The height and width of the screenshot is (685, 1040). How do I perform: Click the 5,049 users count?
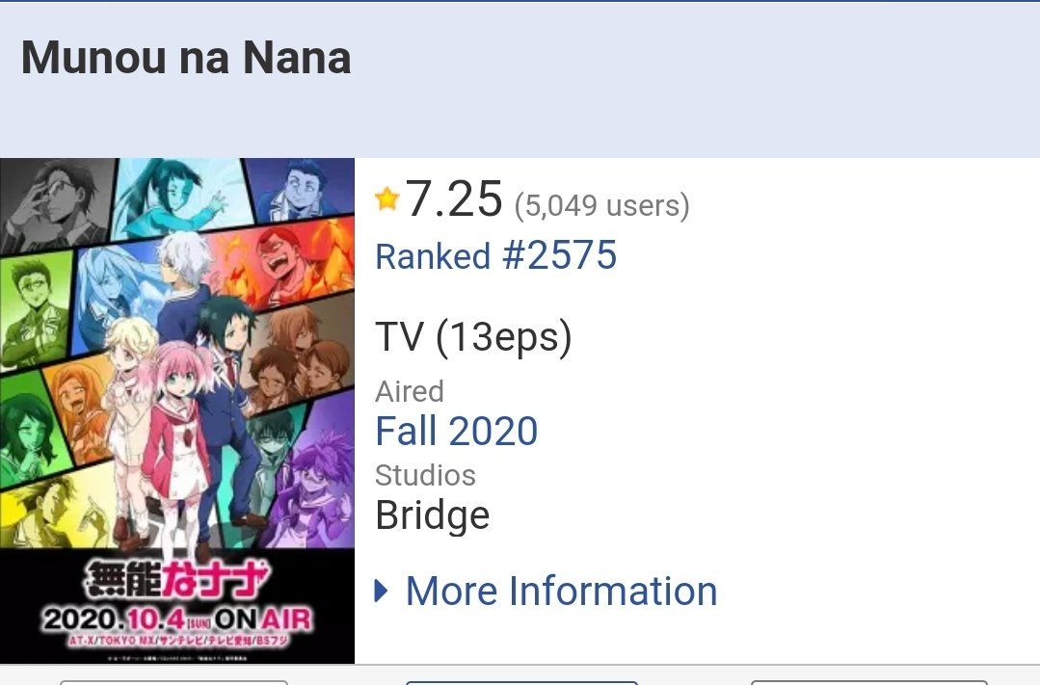(x=601, y=204)
